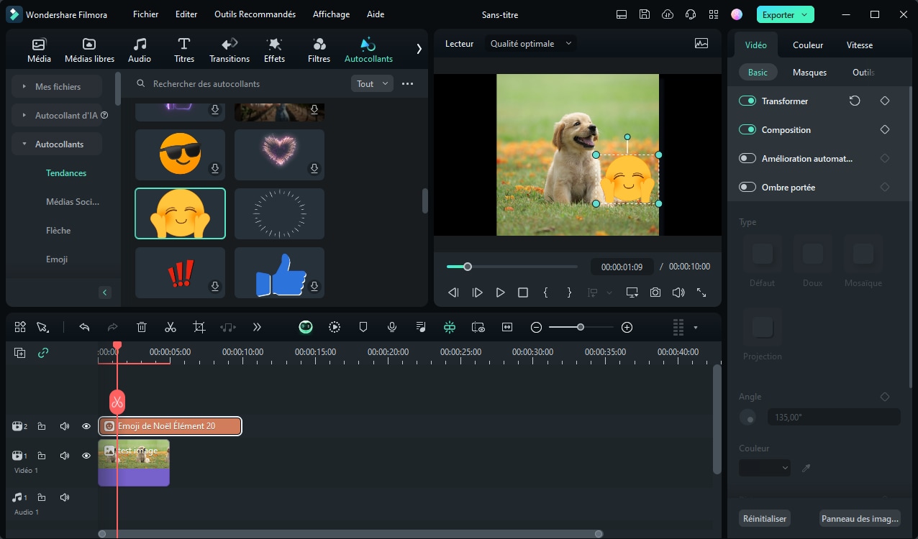Screen dimensions: 918x539
Task: Toggle the auto-link chain icon in timeline
Action: (43, 353)
